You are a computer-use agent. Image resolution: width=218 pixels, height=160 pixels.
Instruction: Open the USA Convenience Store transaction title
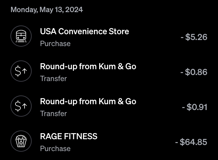[x=85, y=32]
